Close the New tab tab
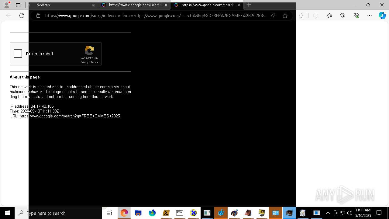 pos(93,5)
